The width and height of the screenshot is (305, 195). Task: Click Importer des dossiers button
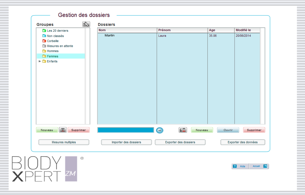(126, 142)
